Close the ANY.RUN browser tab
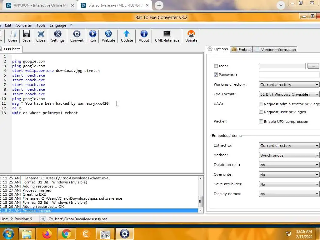The width and height of the screenshot is (320, 240). point(72,6)
